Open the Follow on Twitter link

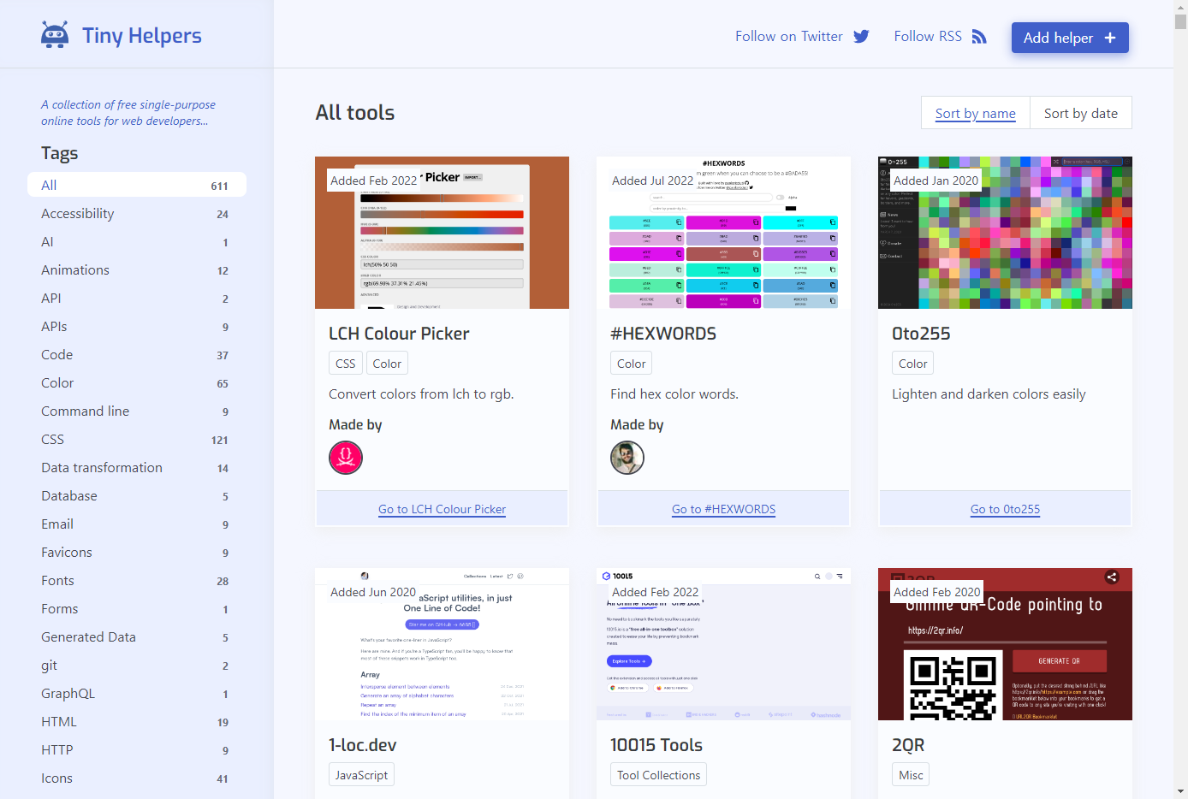[802, 36]
